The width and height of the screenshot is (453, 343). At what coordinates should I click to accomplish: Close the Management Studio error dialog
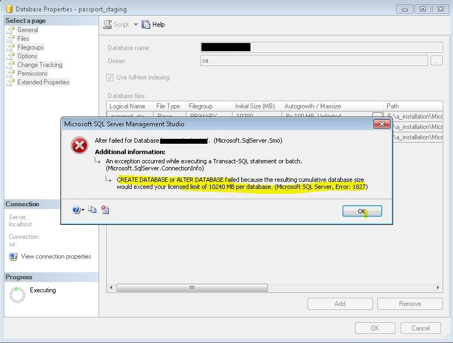pos(382,124)
